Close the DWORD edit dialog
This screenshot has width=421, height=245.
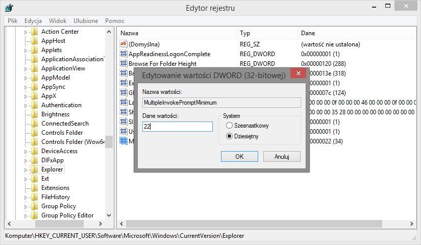point(299,73)
